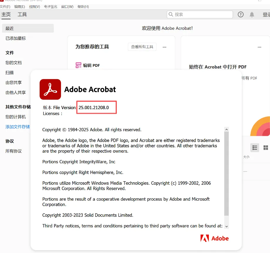Click the Portions copyright Right Hemisphere line
Image resolution: width=270 pixels, height=253 pixels.
click(83, 172)
